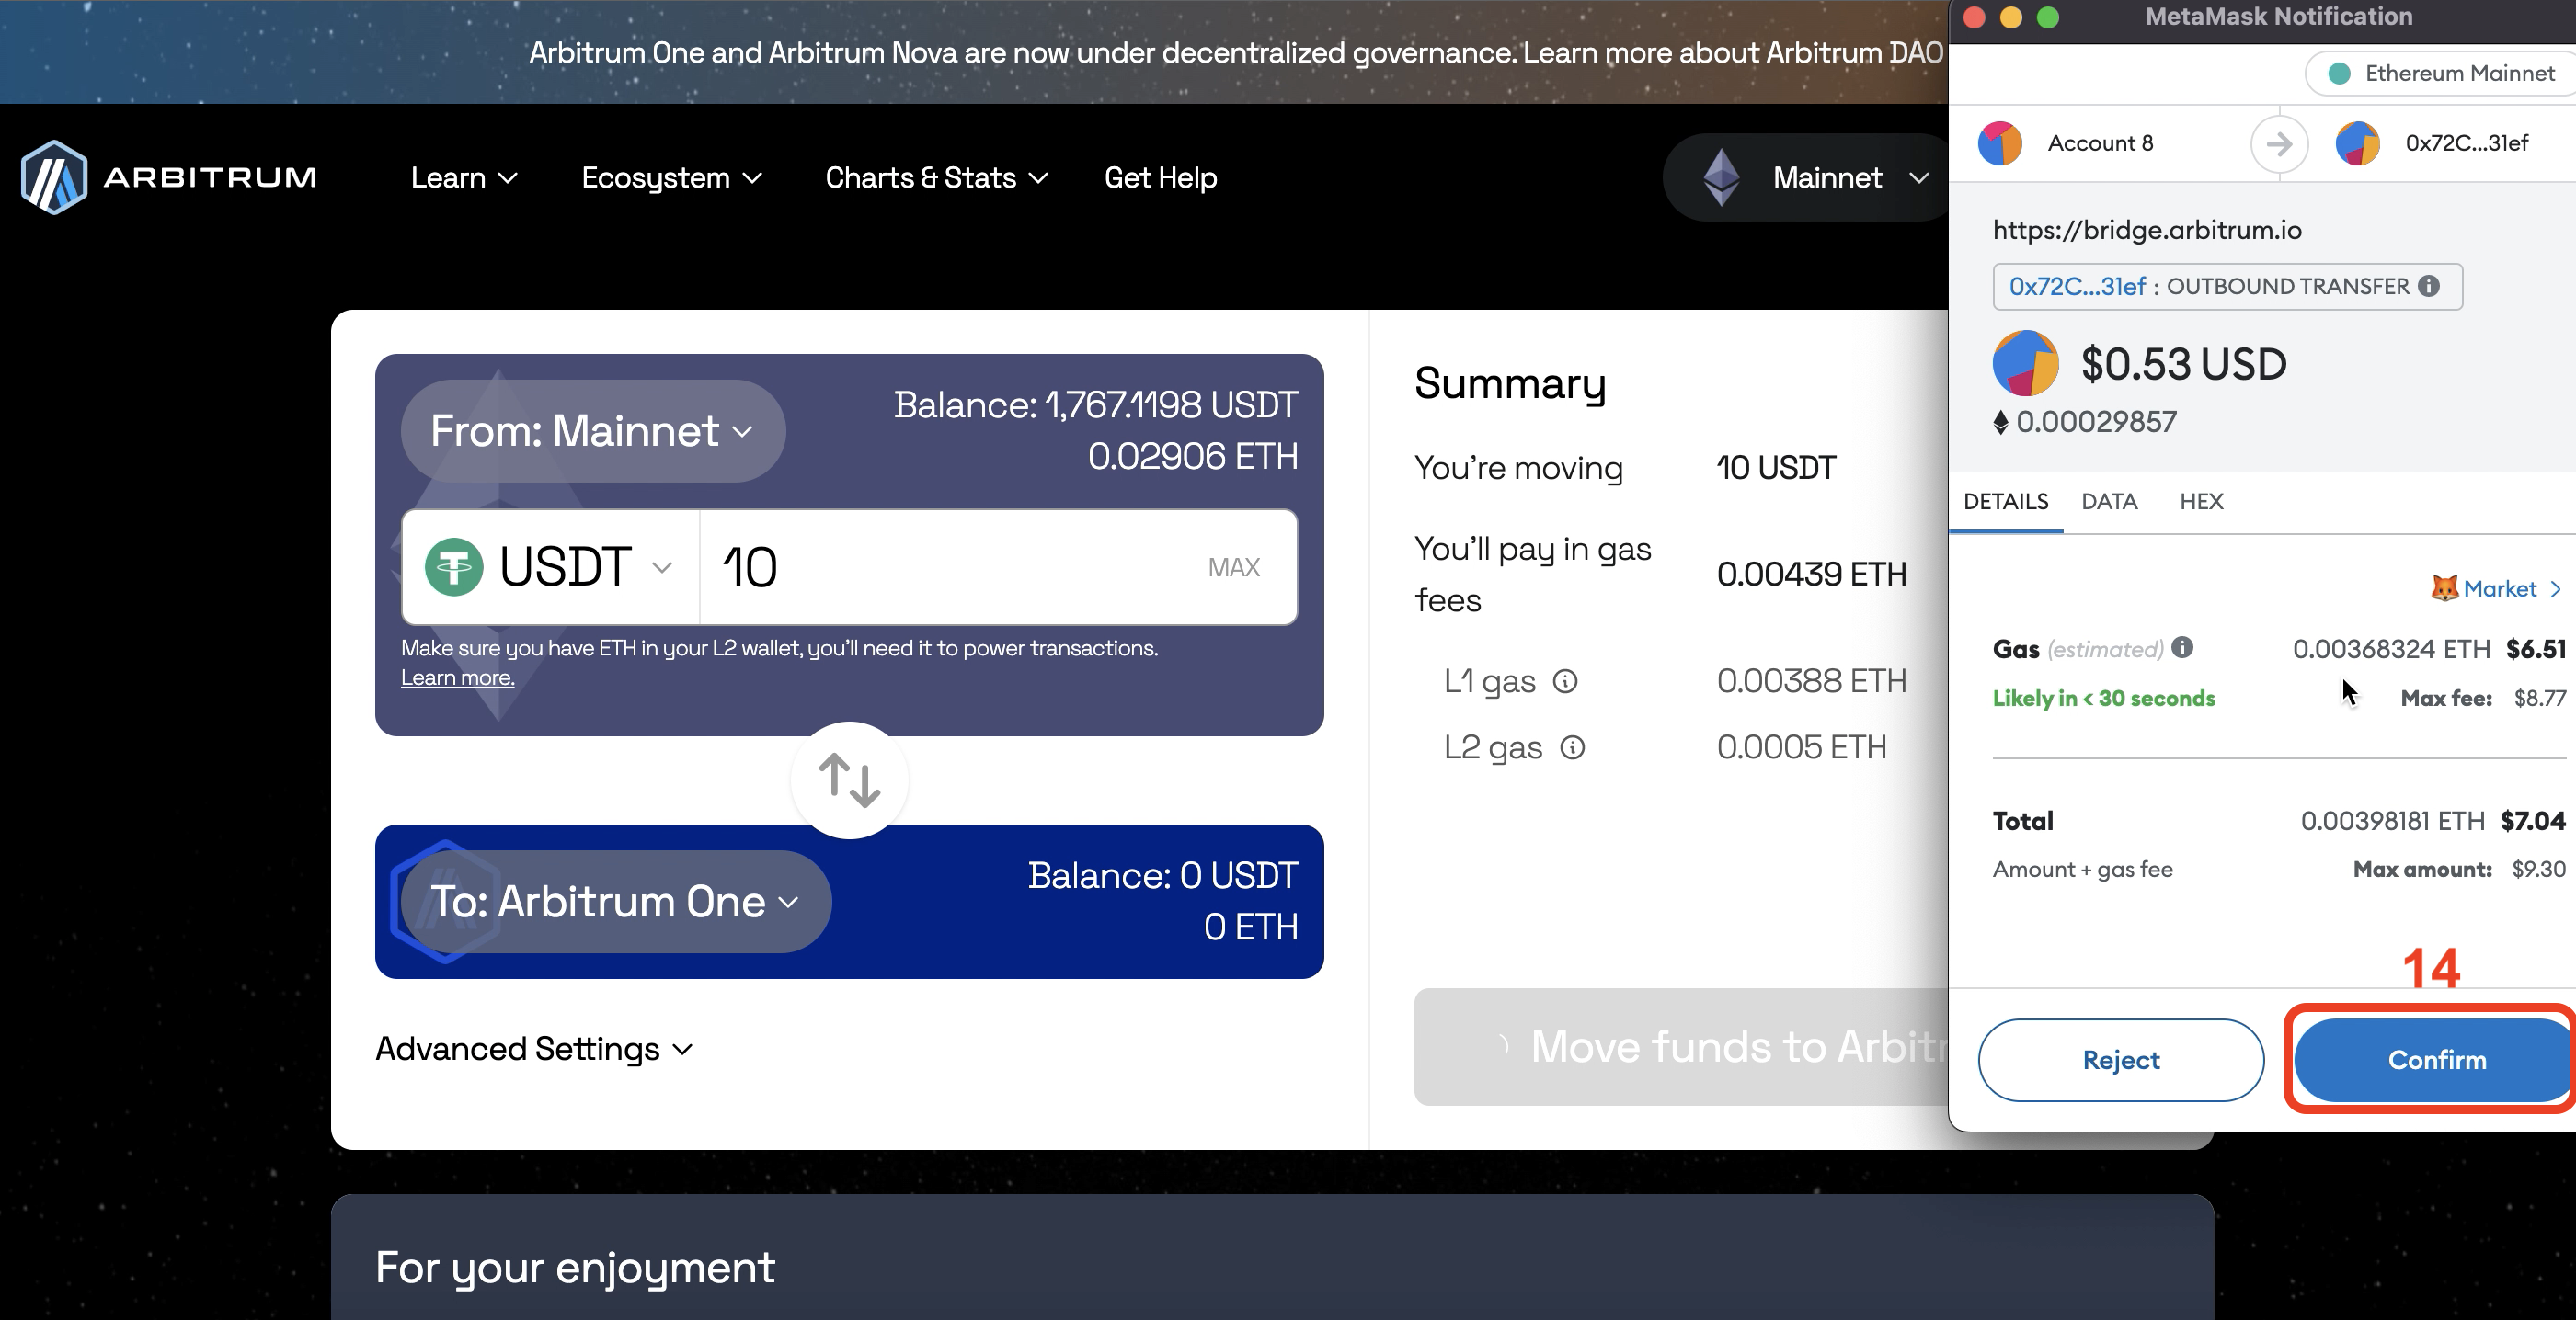This screenshot has width=2576, height=1320.
Task: Switch to the DATA tab
Action: (x=2109, y=502)
